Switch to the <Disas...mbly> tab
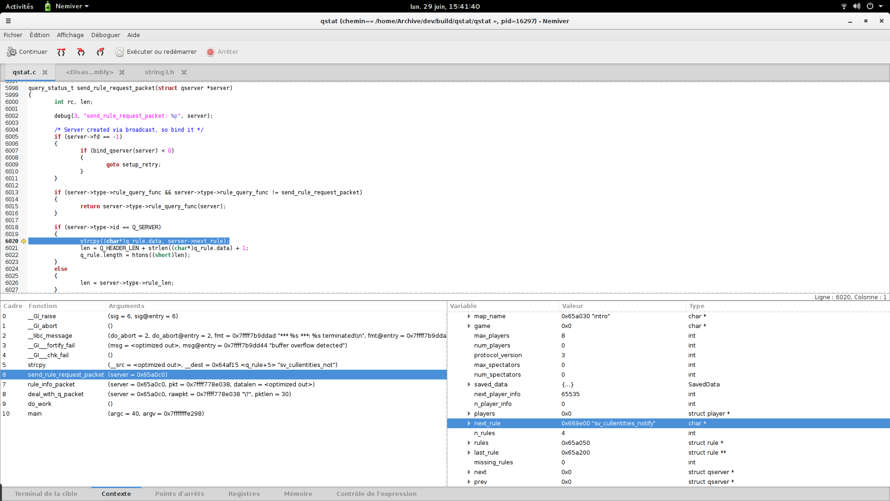Viewport: 890px width, 501px height. click(90, 72)
